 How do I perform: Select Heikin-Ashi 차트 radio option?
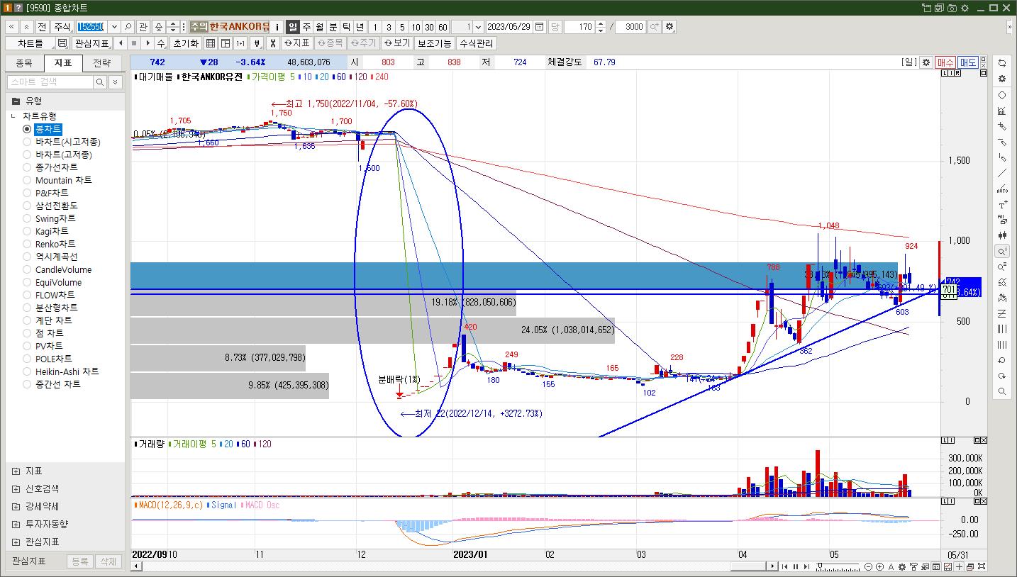tap(27, 371)
